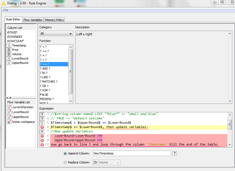Open the Category dropdown showing All
The image size is (235, 171).
(56, 33)
